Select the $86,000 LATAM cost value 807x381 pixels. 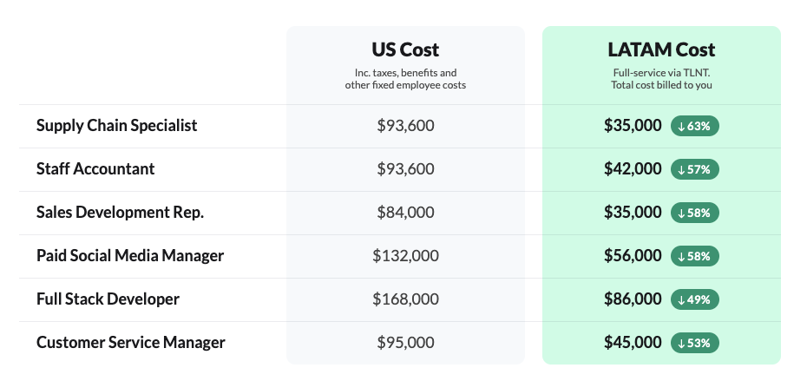coord(633,299)
